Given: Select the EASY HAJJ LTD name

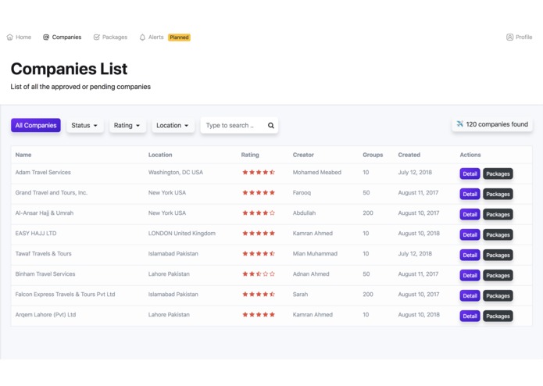Looking at the screenshot, I should point(36,234).
